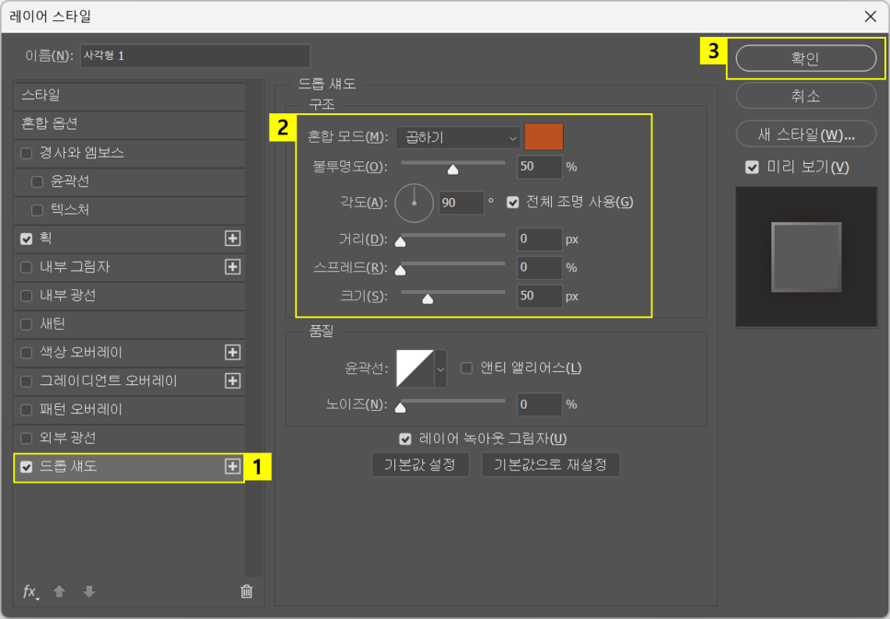Click the 스프레드 percent value field
Image resolution: width=890 pixels, height=619 pixels.
[x=539, y=267]
